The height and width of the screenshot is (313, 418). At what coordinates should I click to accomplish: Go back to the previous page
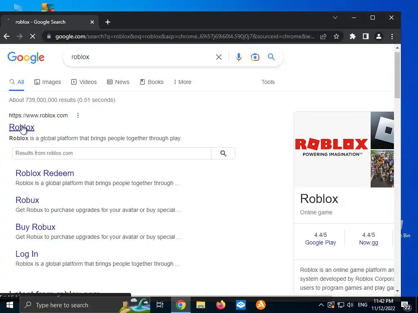[x=7, y=36]
